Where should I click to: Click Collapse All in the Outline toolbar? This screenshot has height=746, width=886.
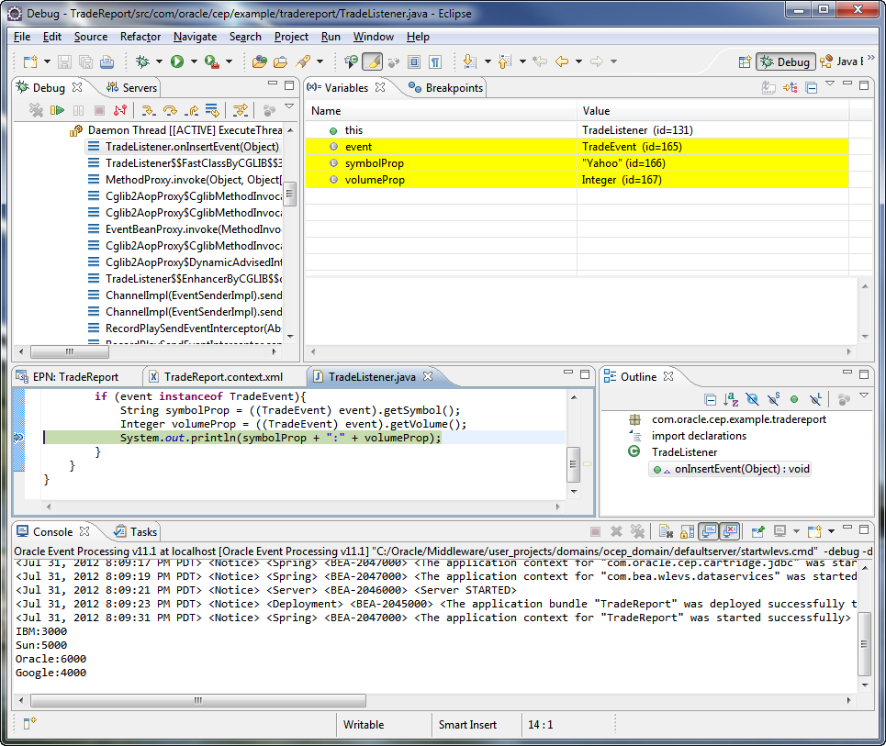point(711,400)
